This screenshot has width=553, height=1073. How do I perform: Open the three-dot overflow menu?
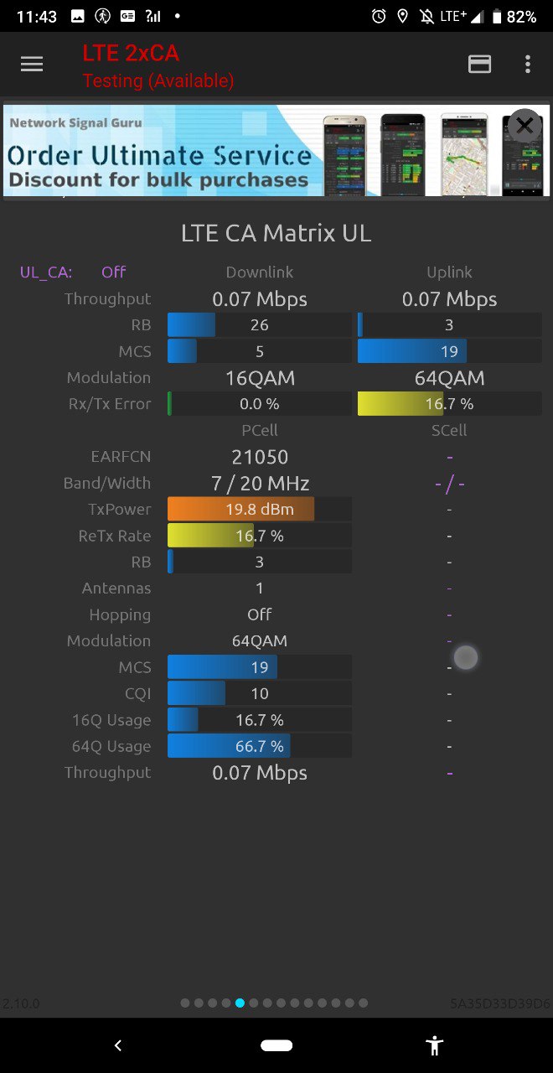click(527, 65)
